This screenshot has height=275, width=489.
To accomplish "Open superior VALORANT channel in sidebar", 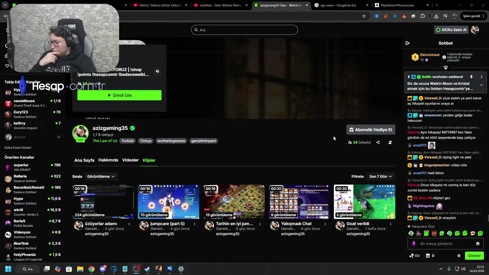I will coord(32,167).
